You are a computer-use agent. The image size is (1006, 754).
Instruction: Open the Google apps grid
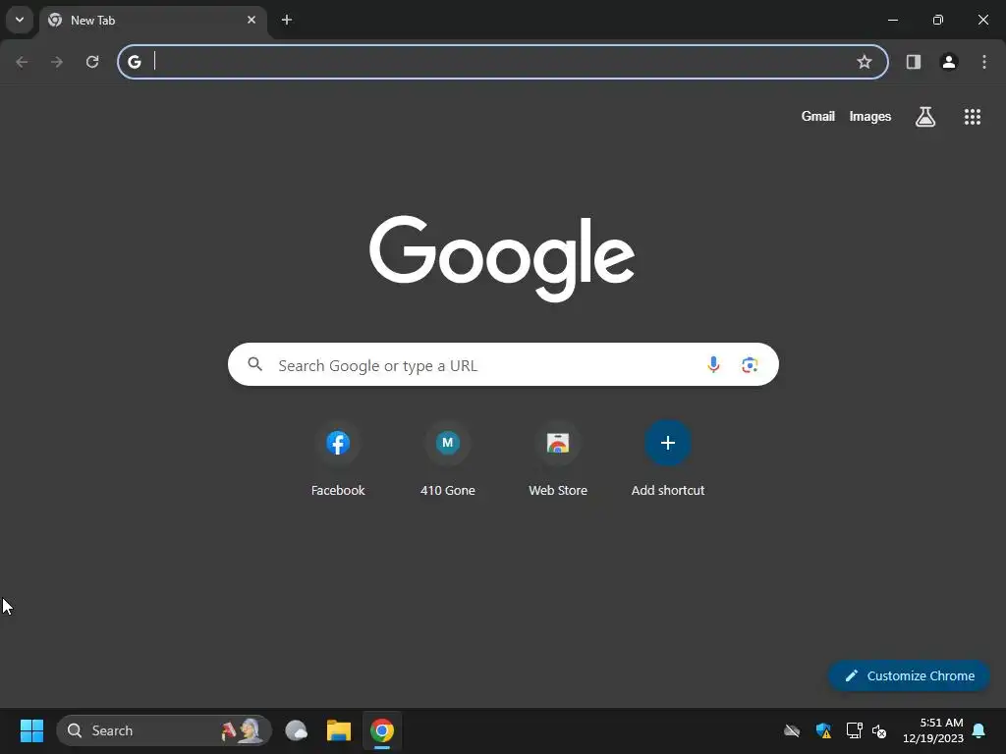coord(972,116)
